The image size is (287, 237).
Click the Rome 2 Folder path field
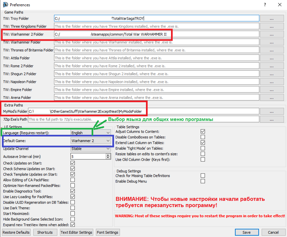(x=157, y=66)
